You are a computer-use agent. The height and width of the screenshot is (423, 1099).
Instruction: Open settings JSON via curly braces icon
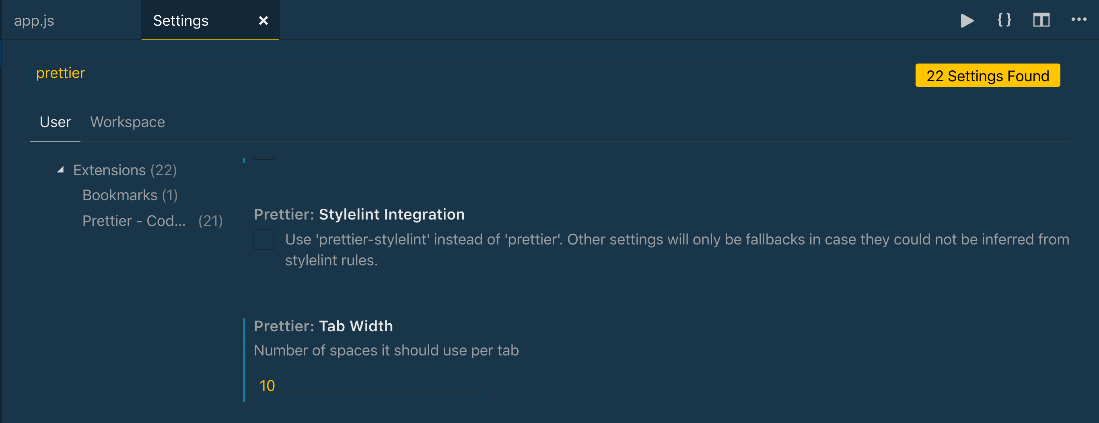coord(1004,20)
